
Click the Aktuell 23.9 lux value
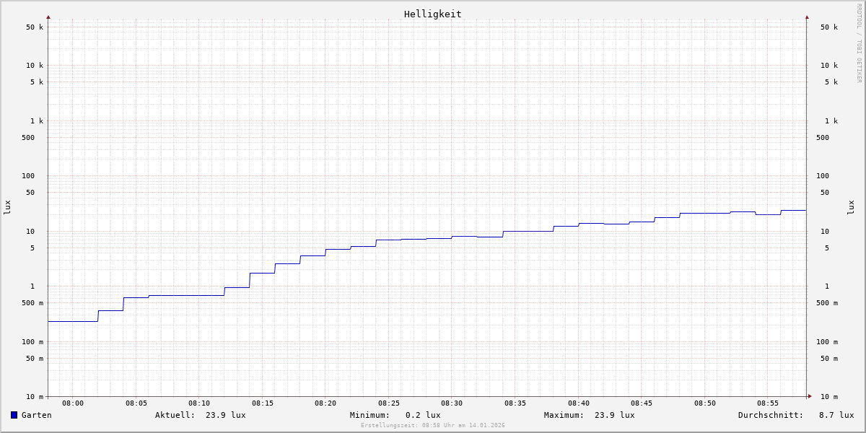[x=225, y=415]
